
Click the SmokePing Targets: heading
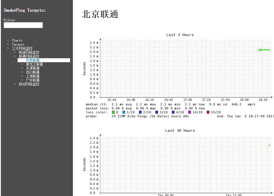tap(25, 10)
